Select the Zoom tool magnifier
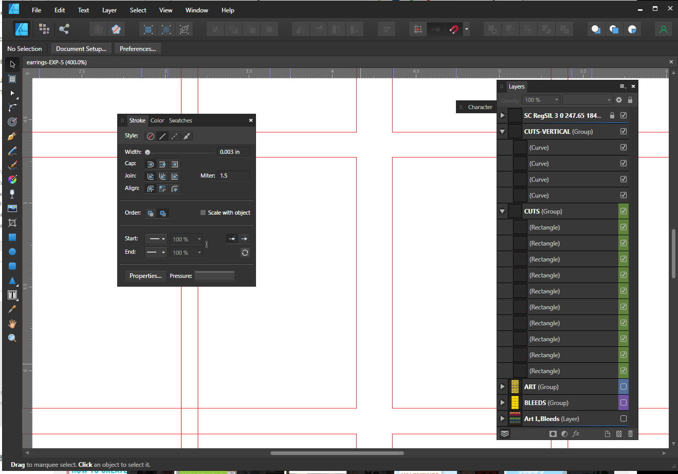The width and height of the screenshot is (678, 474). tap(12, 338)
